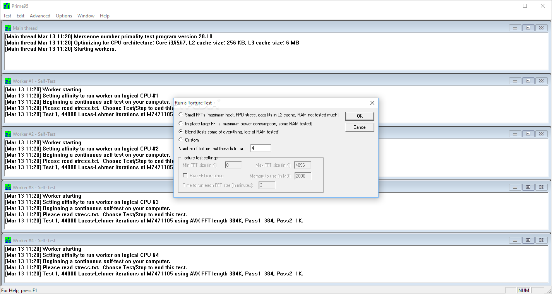
Task: Close the Worker #3 child window
Action: point(542,187)
